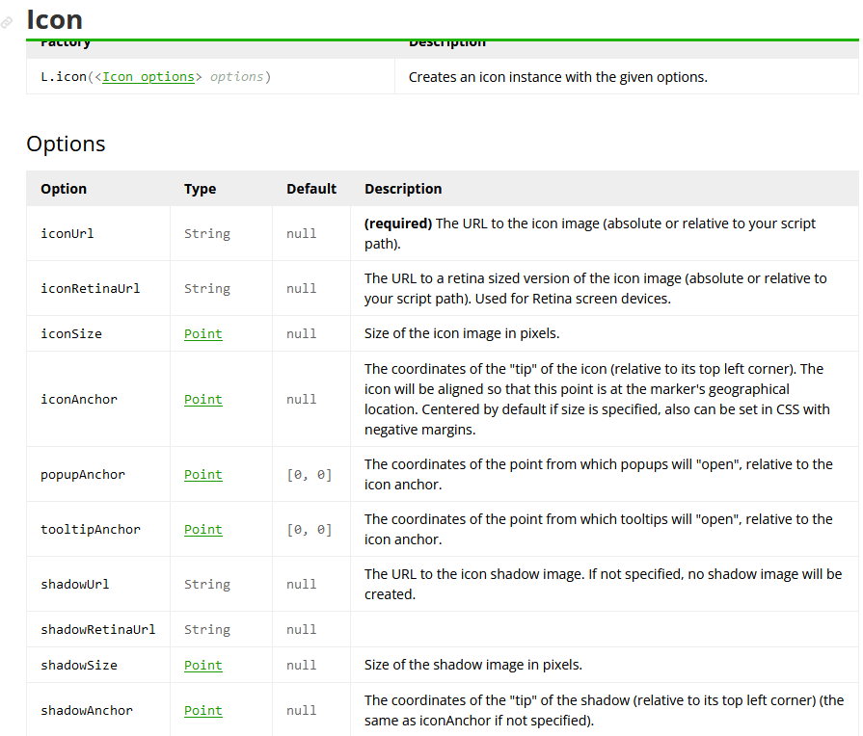Click the L.icon factory code text
The width and height of the screenshot is (863, 736).
click(64, 77)
